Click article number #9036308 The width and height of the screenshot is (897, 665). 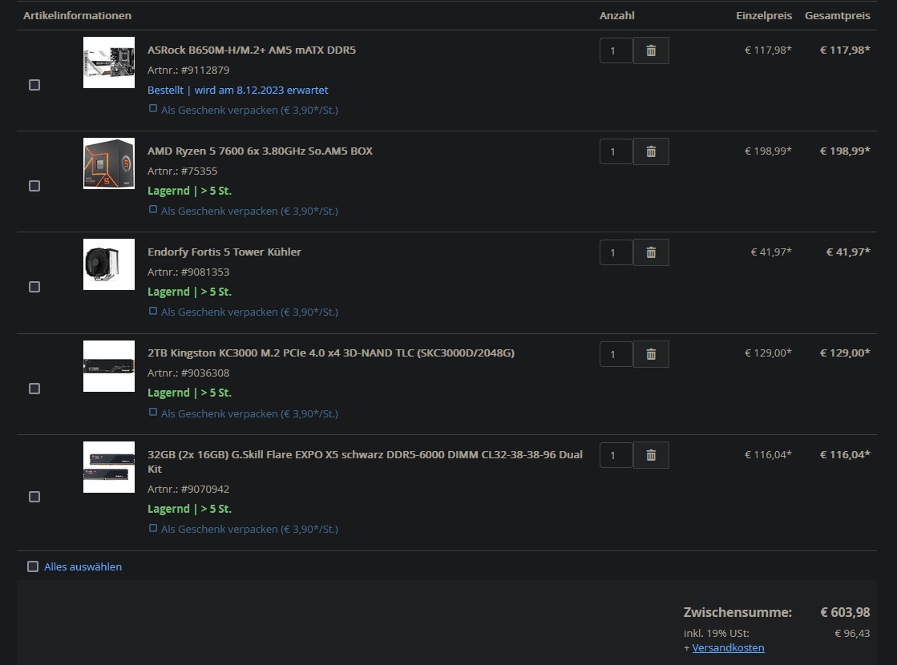[205, 373]
